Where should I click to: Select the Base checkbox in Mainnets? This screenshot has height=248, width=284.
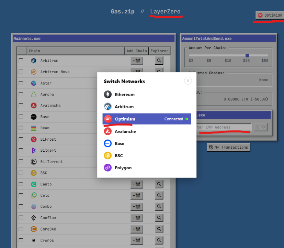pos(21,117)
